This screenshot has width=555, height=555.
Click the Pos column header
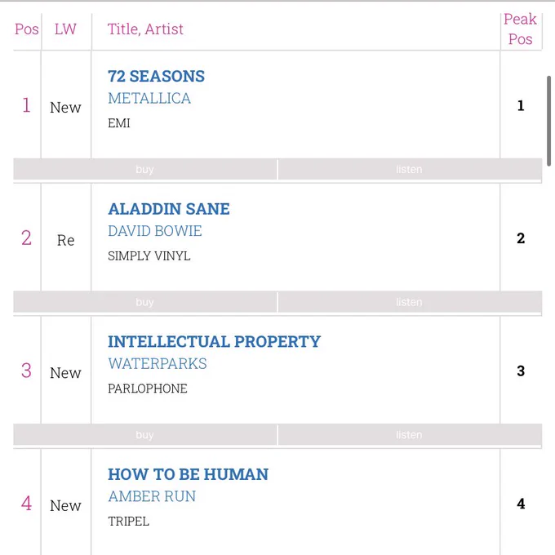click(27, 29)
